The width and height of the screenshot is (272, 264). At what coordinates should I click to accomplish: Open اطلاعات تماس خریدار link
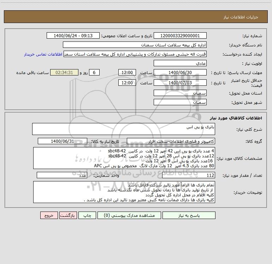point(43,54)
